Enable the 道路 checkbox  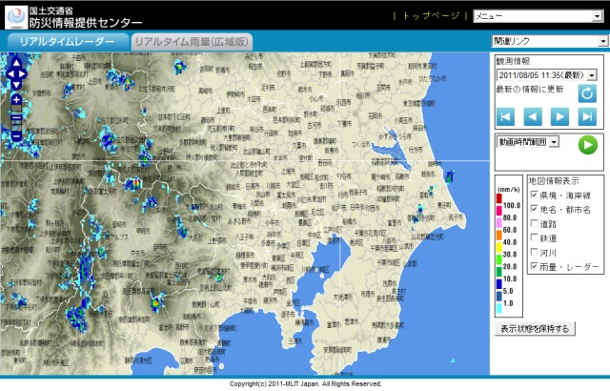[535, 224]
